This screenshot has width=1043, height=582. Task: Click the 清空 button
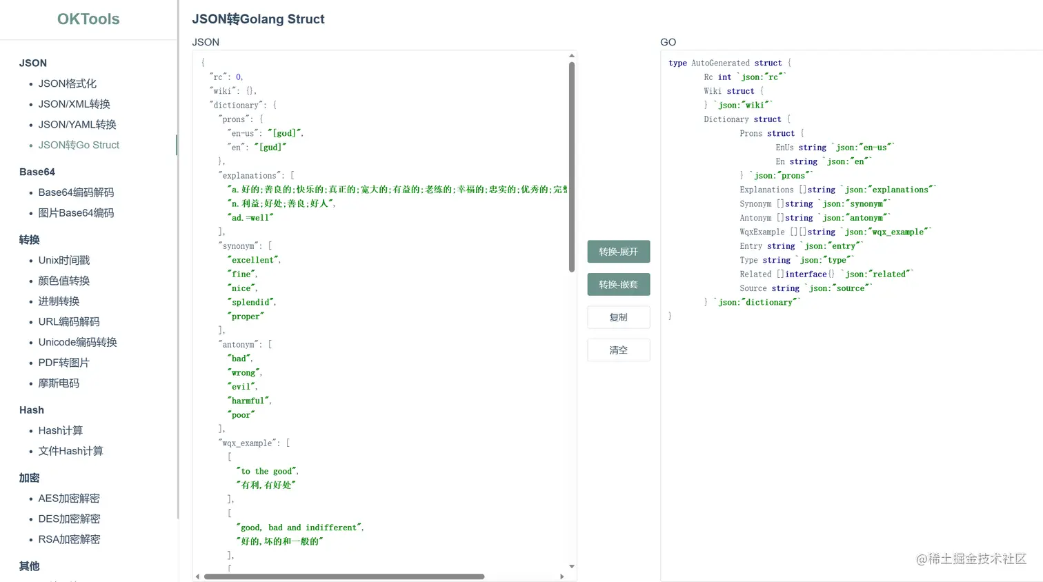619,350
